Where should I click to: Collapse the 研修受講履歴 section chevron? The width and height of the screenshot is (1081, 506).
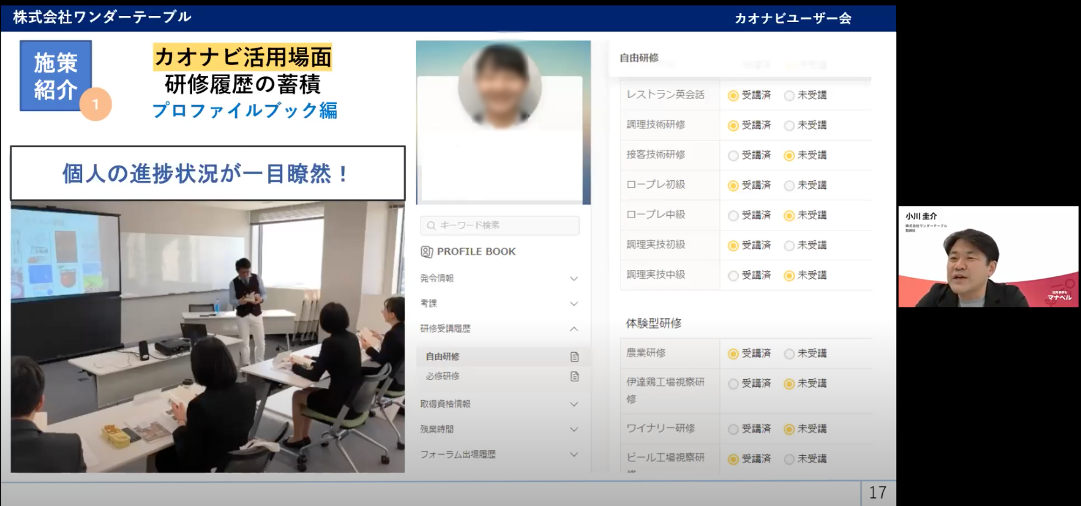pyautogui.click(x=574, y=329)
